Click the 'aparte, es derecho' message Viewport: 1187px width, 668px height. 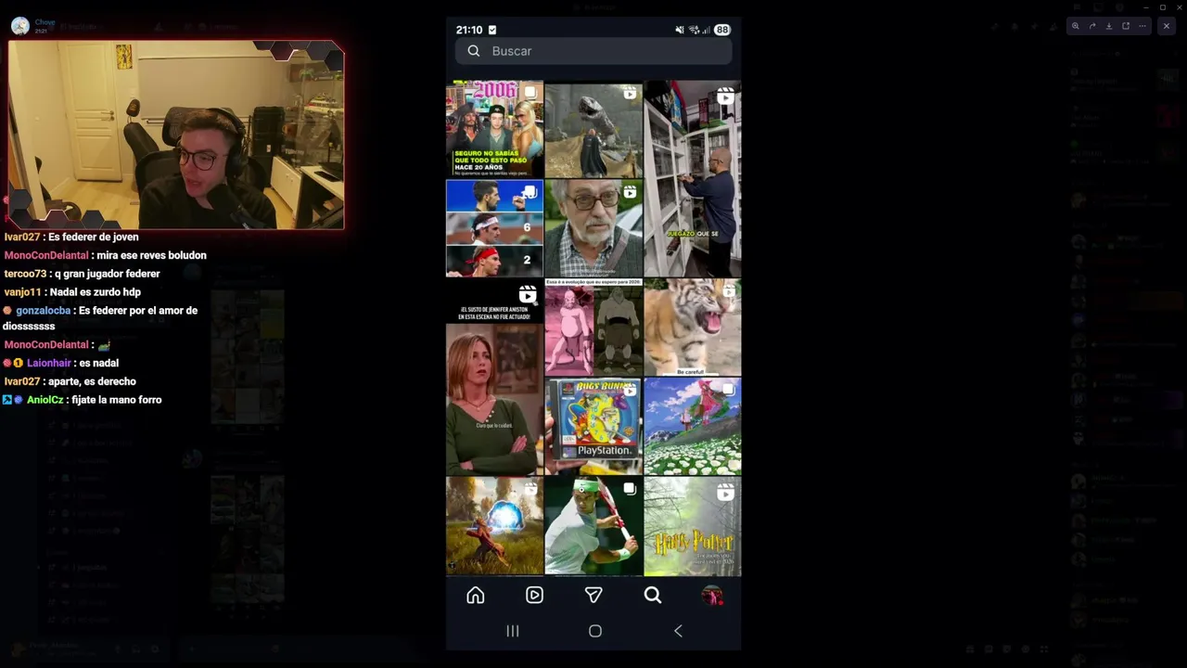coord(92,381)
